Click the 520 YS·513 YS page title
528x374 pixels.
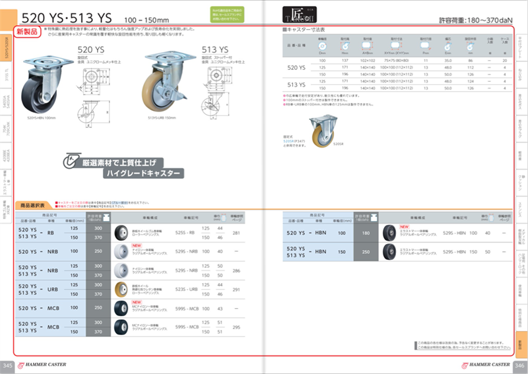pos(67,18)
